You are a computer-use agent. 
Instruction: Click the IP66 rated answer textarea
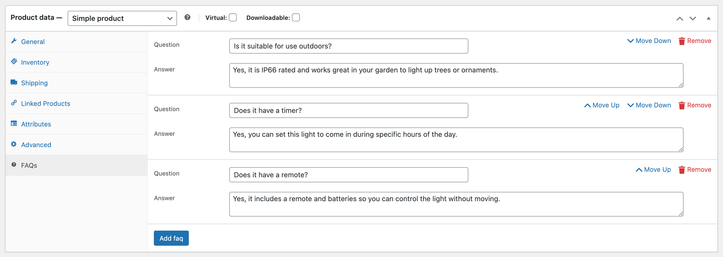(456, 75)
